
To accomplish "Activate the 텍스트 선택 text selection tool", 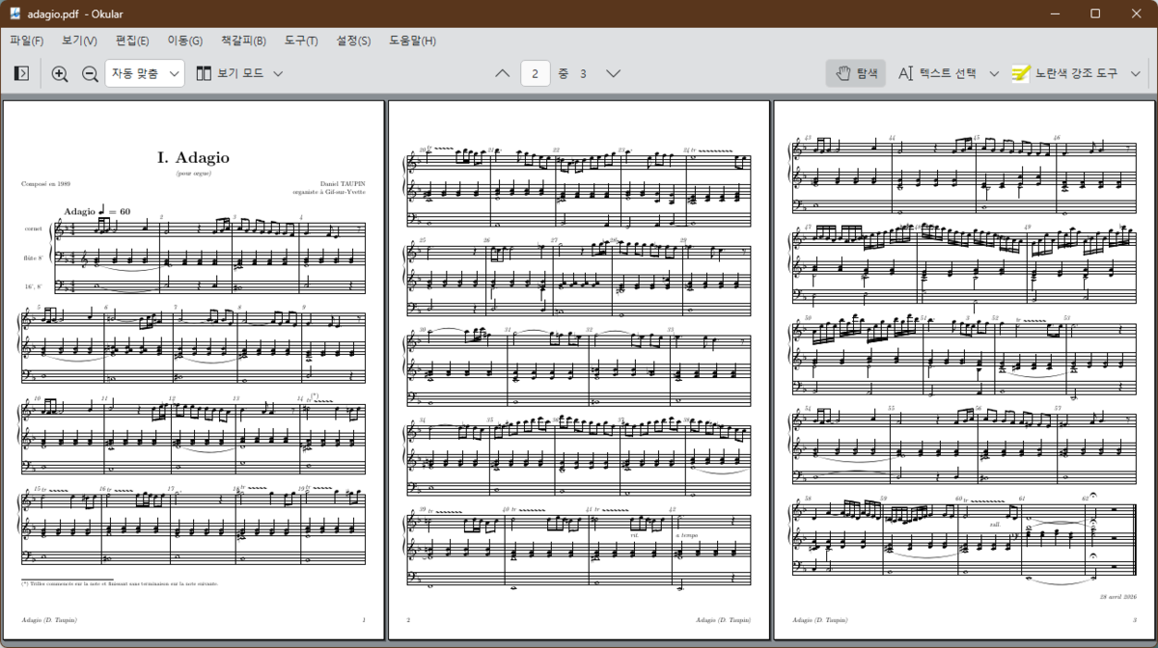I will pos(936,73).
